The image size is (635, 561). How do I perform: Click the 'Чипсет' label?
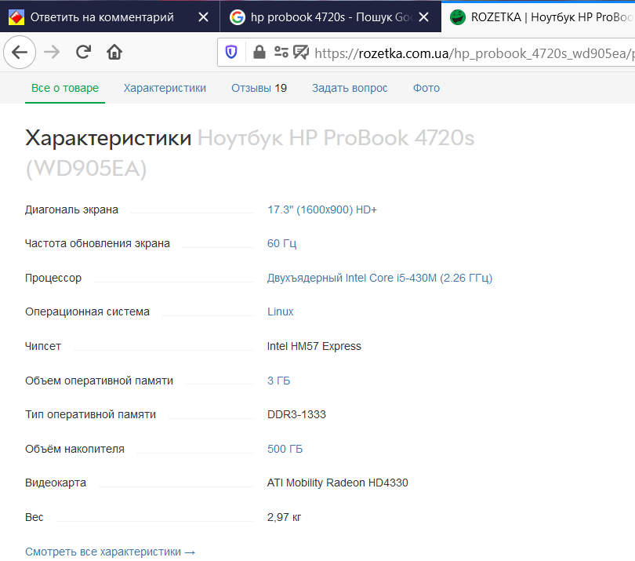pyautogui.click(x=43, y=346)
